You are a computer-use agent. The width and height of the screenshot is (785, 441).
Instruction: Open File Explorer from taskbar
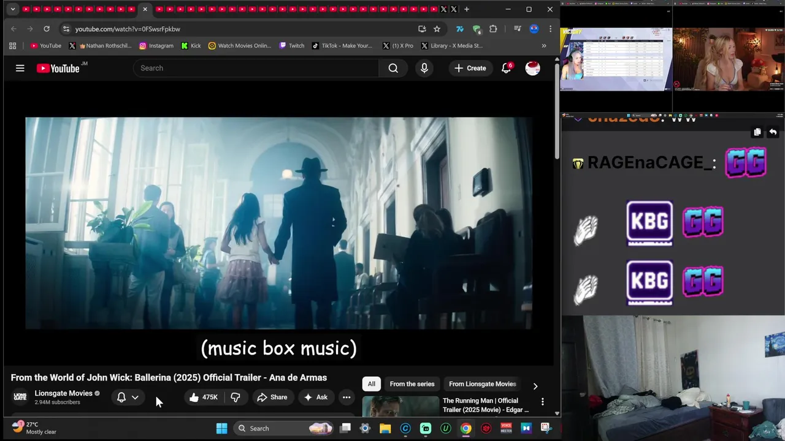(385, 428)
